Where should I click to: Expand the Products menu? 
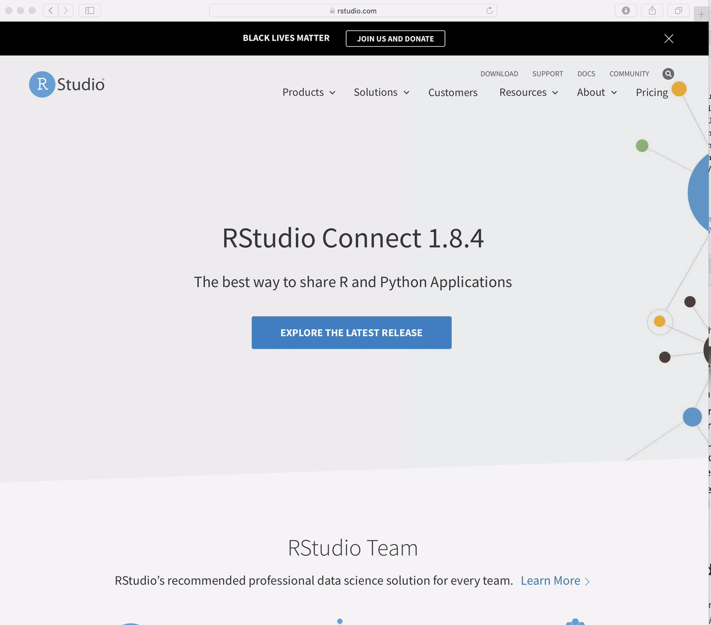(x=309, y=93)
